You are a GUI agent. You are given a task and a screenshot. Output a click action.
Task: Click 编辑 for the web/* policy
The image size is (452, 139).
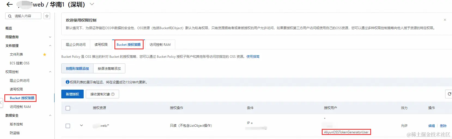pyautogui.click(x=432, y=126)
